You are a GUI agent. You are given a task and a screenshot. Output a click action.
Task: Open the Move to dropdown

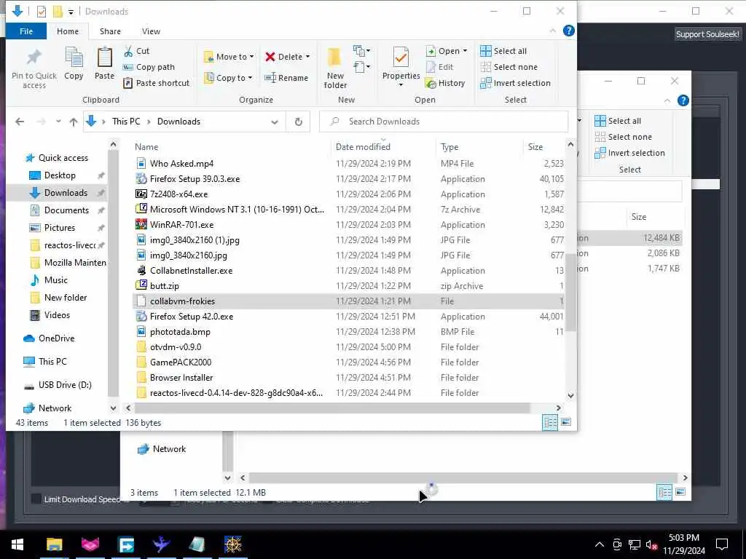click(x=229, y=57)
